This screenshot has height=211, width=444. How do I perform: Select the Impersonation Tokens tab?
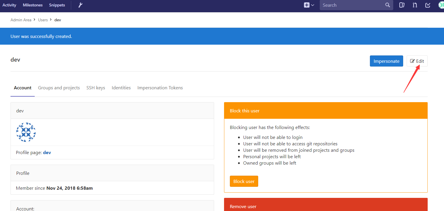tap(160, 88)
